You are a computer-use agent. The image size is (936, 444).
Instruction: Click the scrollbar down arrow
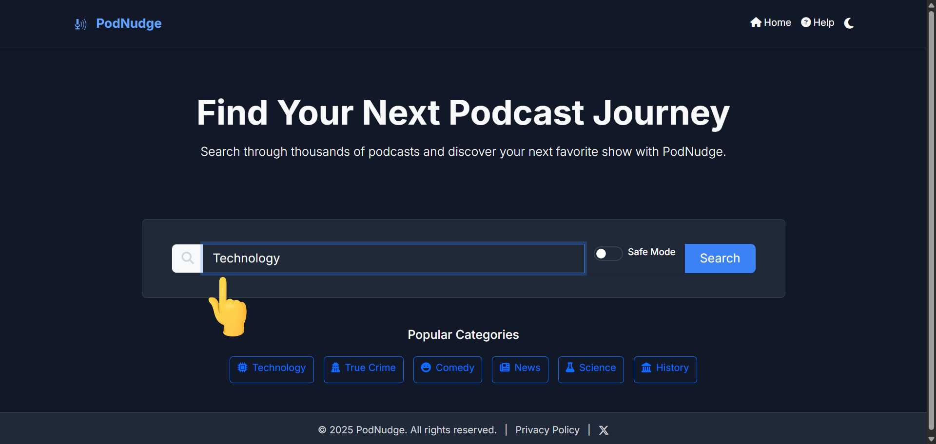[931, 439]
